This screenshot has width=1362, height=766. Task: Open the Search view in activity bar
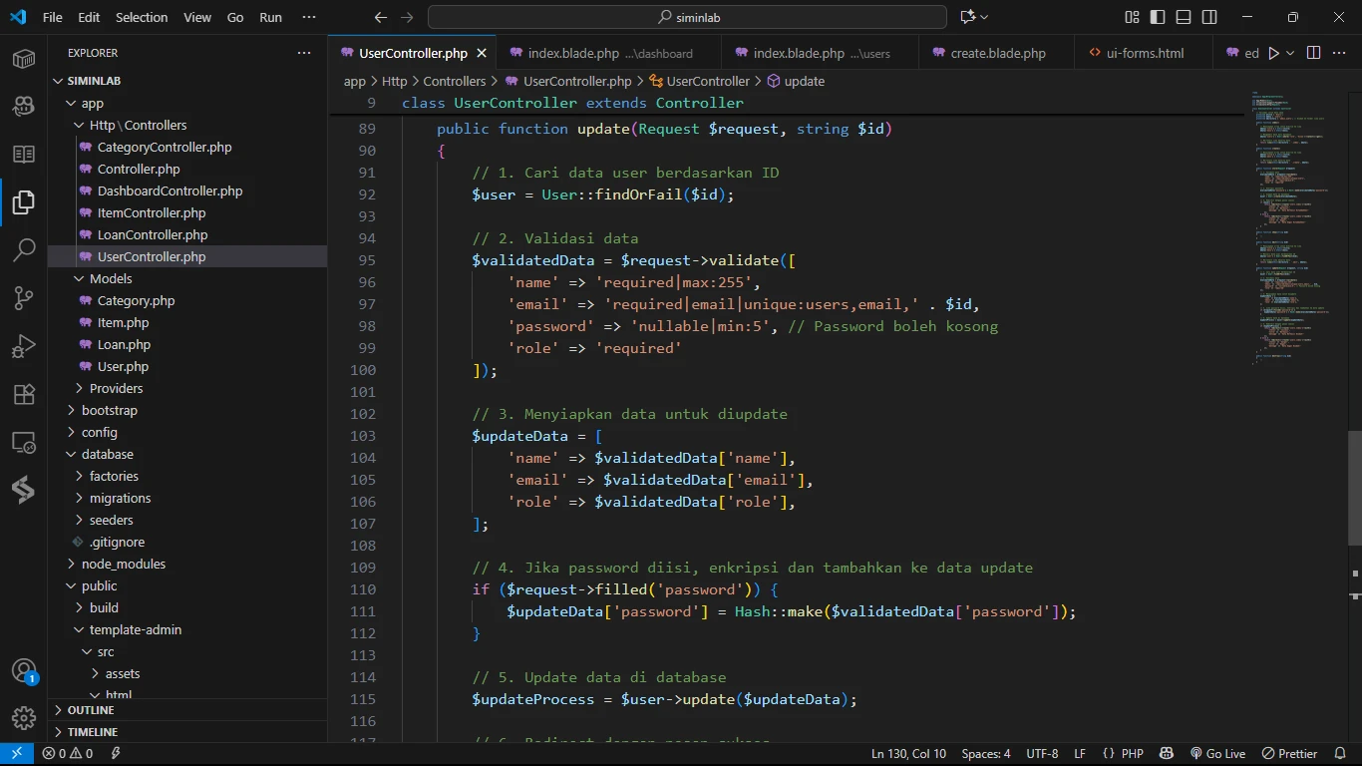[x=24, y=250]
